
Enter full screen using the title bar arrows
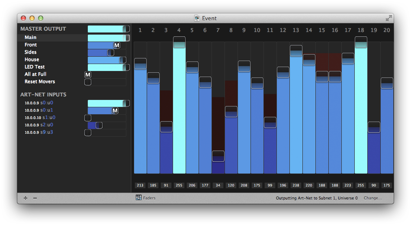pyautogui.click(x=389, y=18)
